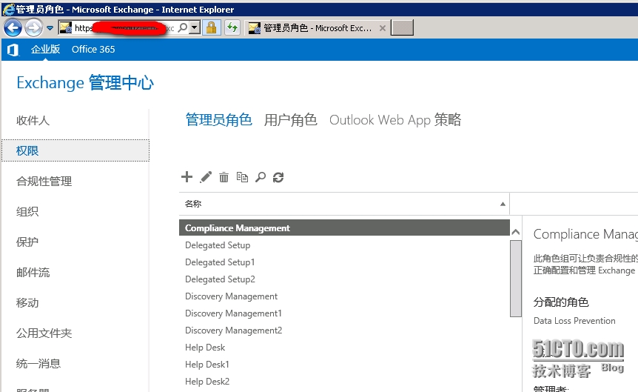Click the list scrollbar up arrow
Viewport: 638px width, 392px height.
(516, 232)
